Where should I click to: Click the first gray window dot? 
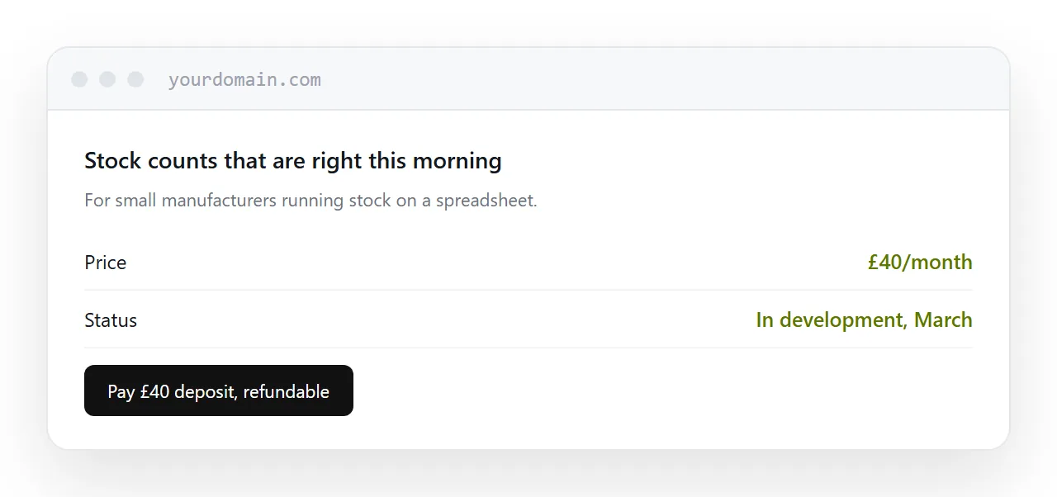point(79,79)
